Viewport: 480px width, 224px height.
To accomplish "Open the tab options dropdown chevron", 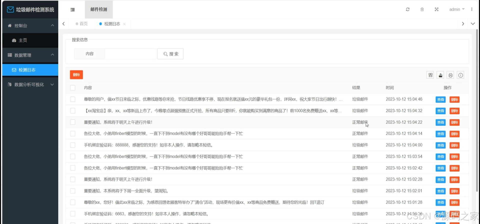I will (473, 24).
